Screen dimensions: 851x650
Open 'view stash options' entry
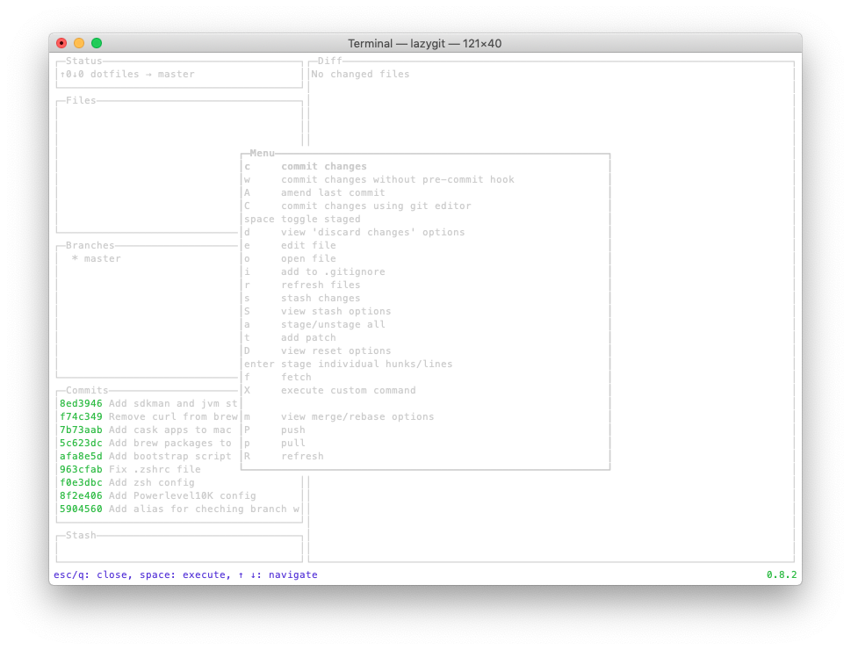(x=425, y=311)
